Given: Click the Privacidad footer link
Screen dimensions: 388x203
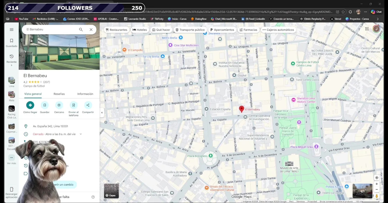Looking at the screenshot, I should [x=312, y=202].
